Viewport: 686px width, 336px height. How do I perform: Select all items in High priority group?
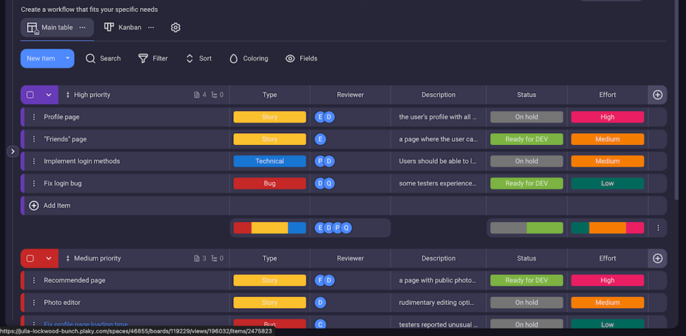pos(30,95)
